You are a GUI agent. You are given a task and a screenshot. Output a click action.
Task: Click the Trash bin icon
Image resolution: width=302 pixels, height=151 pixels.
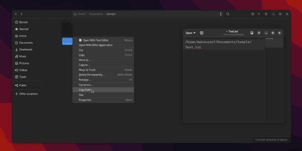[x=17, y=77]
